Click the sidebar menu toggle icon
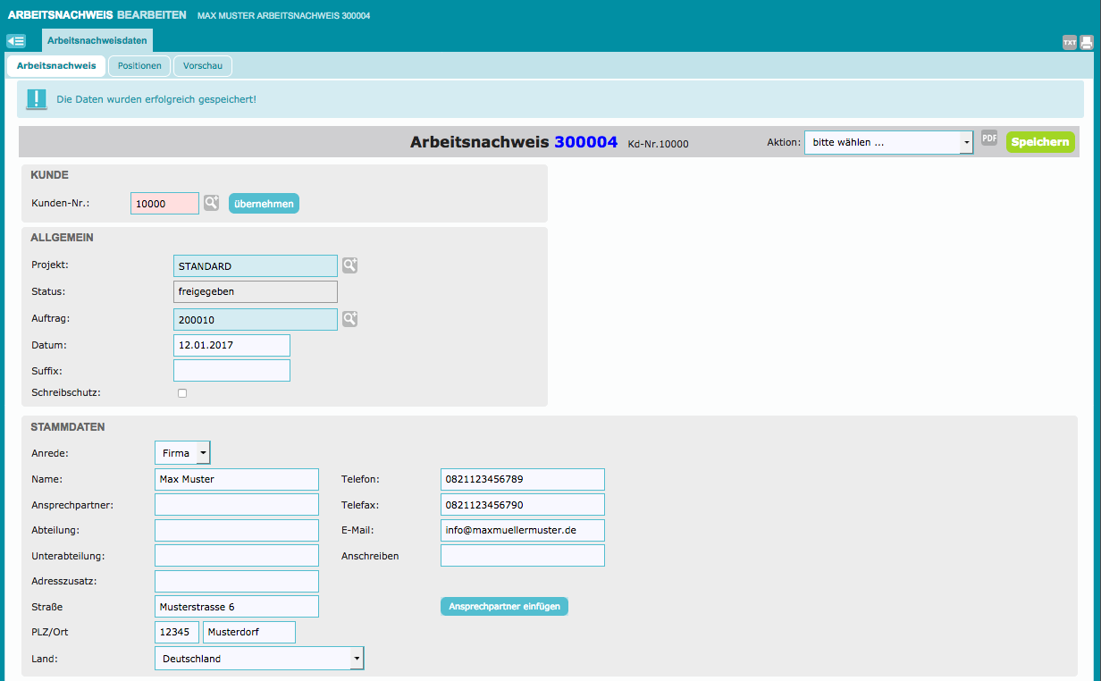 pyautogui.click(x=16, y=41)
